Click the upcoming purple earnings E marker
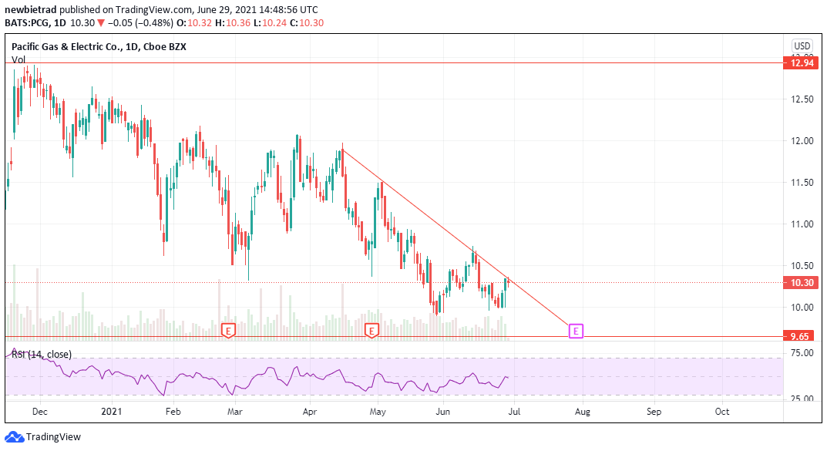This screenshot has height=451, width=827. [x=576, y=331]
